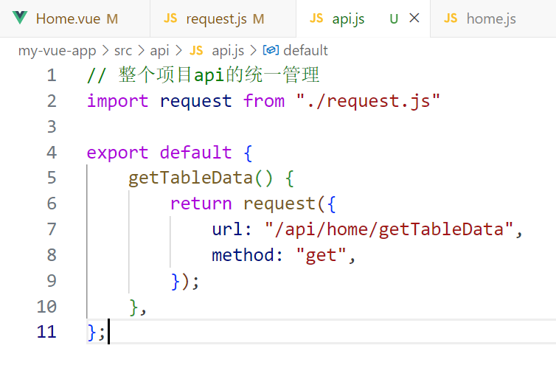Open the api folder breadcrumb segment
Image resolution: width=556 pixels, height=365 pixels.
pos(159,51)
